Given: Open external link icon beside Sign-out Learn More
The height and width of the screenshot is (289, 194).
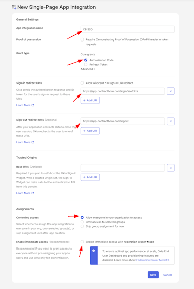Looking at the screenshot, I should tap(33, 142).
